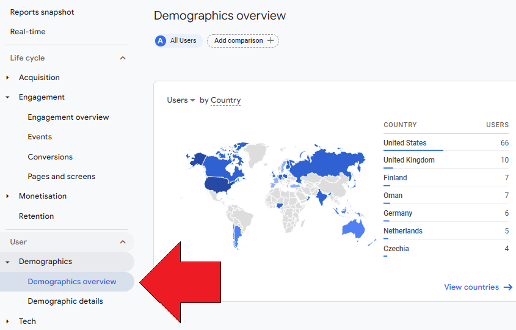
Task: Open Engagement overview report
Action: 68,117
